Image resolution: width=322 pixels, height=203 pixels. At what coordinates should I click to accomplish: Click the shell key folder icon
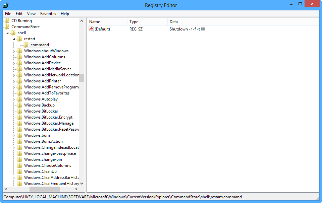[x=13, y=33]
